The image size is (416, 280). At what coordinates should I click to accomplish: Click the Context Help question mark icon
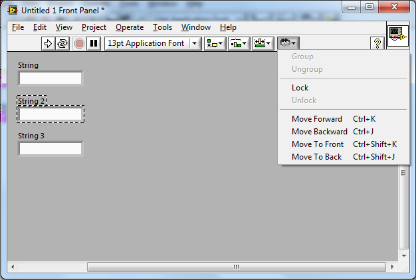point(378,43)
